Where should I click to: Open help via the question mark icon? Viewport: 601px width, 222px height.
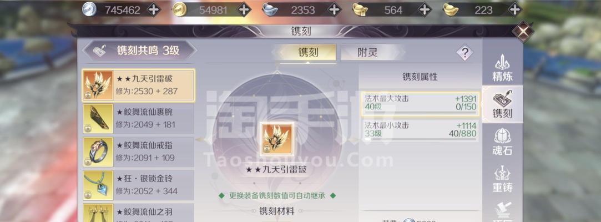coord(464,53)
